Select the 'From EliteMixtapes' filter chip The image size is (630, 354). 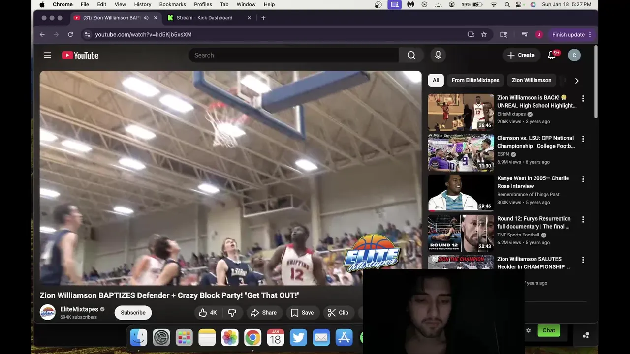pos(475,80)
